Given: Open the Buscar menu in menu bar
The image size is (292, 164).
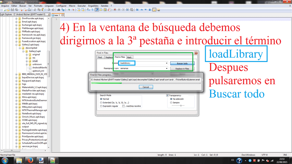Looking at the screenshot, I should click(23, 6).
